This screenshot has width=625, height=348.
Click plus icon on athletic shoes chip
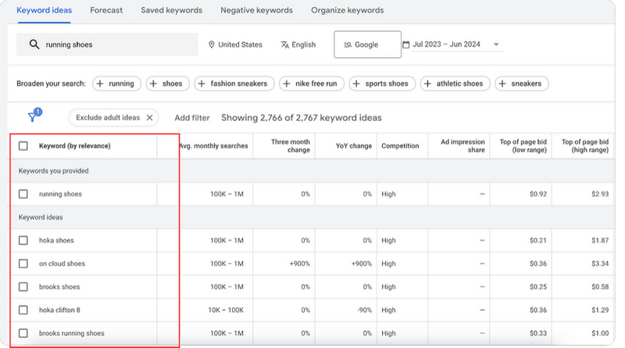point(427,83)
